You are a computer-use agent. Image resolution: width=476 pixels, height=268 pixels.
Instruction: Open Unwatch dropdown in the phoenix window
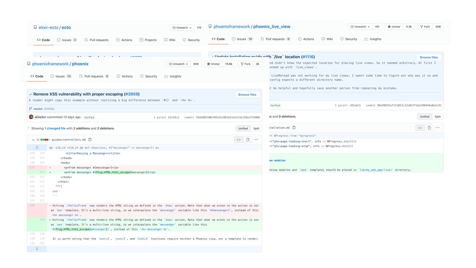pos(178,64)
